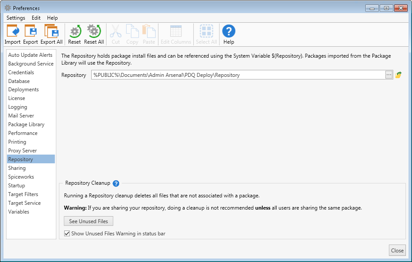Image resolution: width=412 pixels, height=262 pixels.
Task: Open Proxy Server settings
Action: (31, 151)
